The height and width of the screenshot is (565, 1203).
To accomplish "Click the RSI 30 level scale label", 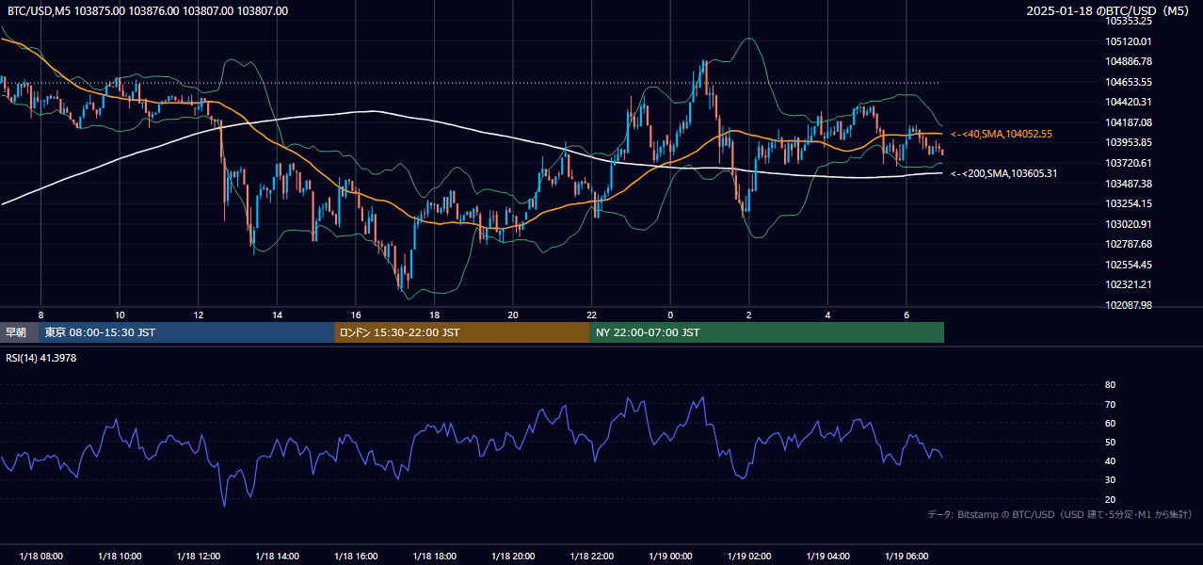I will (x=1110, y=480).
